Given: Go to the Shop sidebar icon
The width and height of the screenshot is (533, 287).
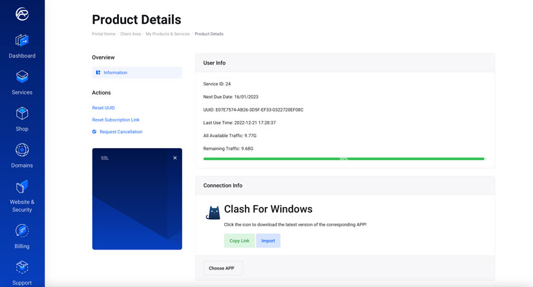Looking at the screenshot, I should tap(22, 114).
